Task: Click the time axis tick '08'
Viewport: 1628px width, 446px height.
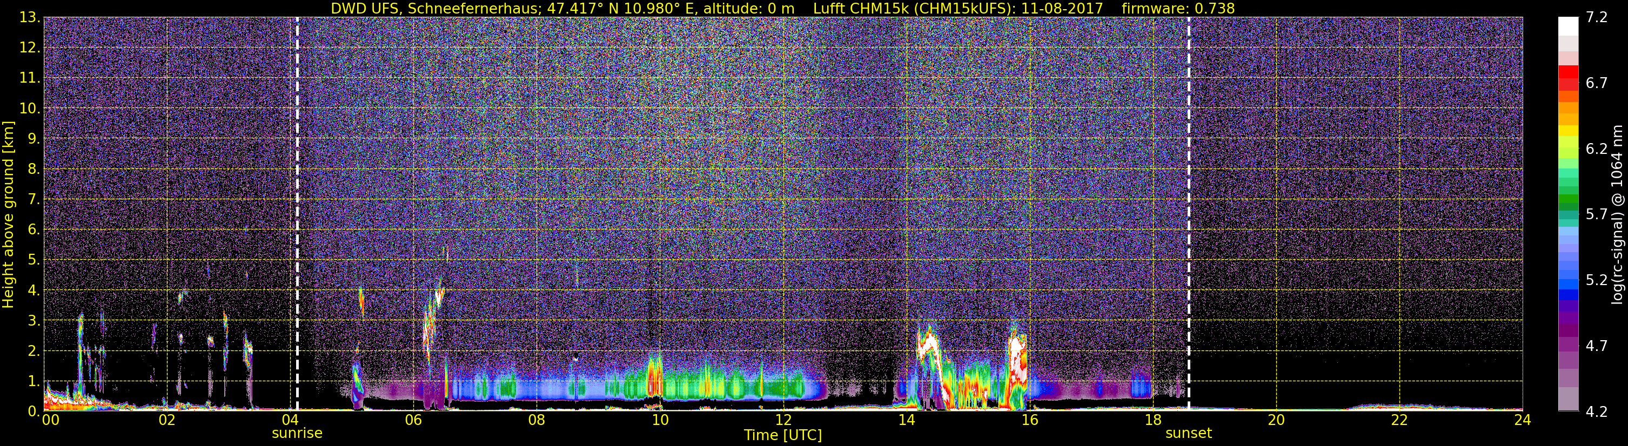Action: (537, 420)
